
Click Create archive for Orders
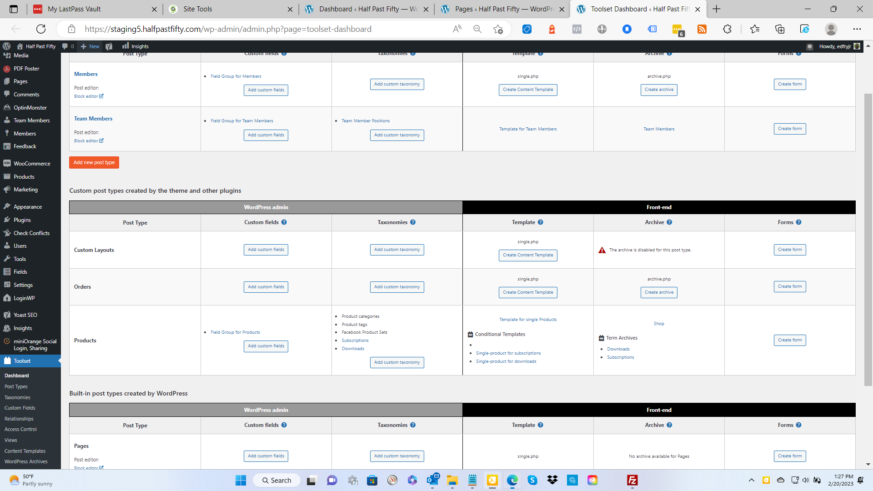coord(659,292)
